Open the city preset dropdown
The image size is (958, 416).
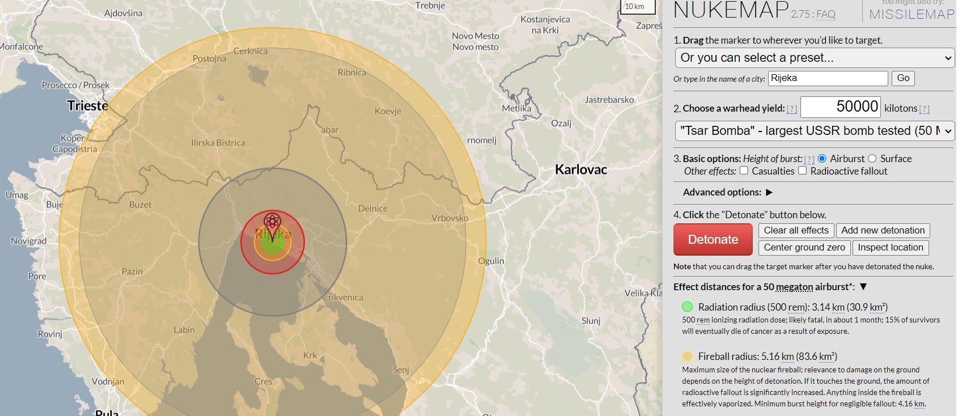tap(814, 58)
